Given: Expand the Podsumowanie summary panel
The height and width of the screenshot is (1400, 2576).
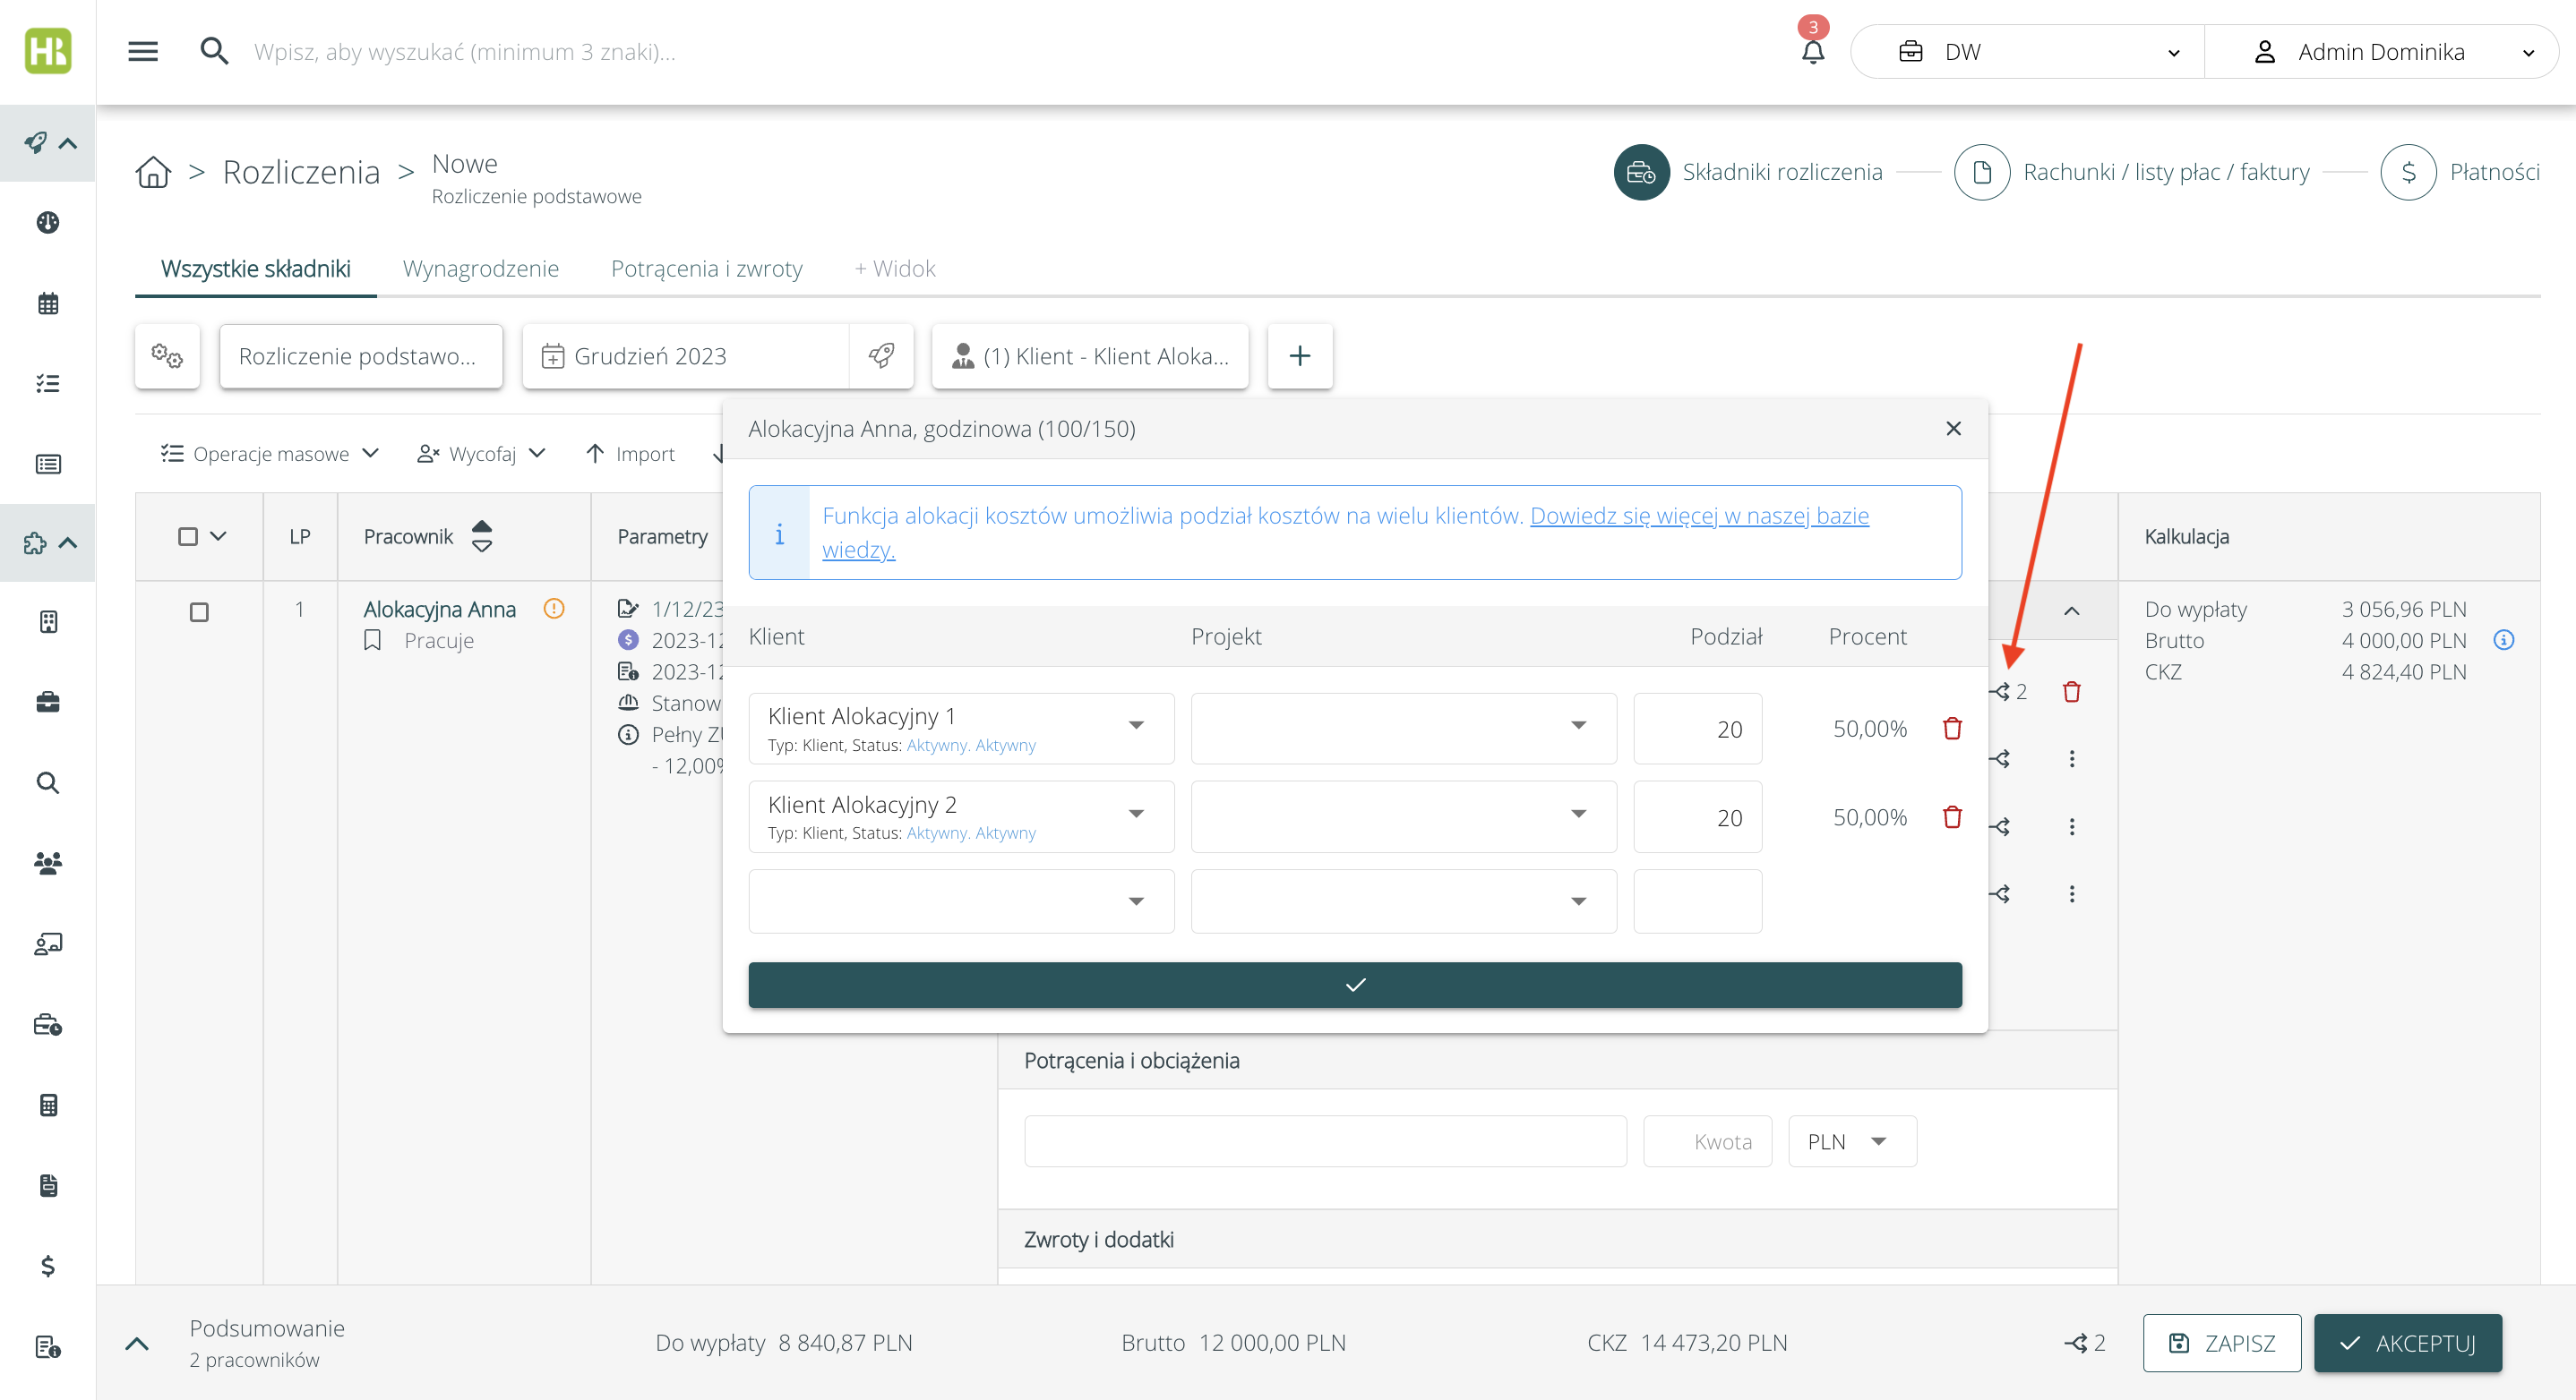Looking at the screenshot, I should coord(137,1343).
